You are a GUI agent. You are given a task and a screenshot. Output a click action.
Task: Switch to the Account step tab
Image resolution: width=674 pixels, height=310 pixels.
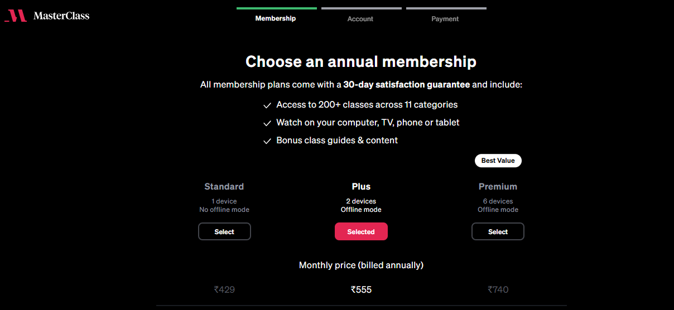pos(360,19)
